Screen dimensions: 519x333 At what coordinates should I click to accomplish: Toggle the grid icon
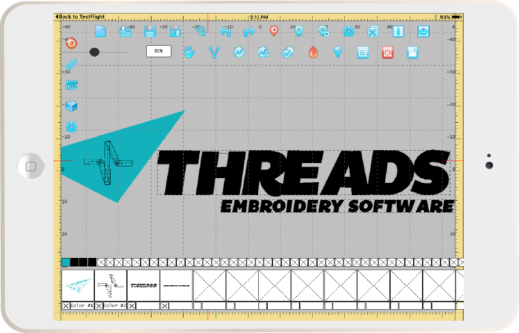pos(363,53)
